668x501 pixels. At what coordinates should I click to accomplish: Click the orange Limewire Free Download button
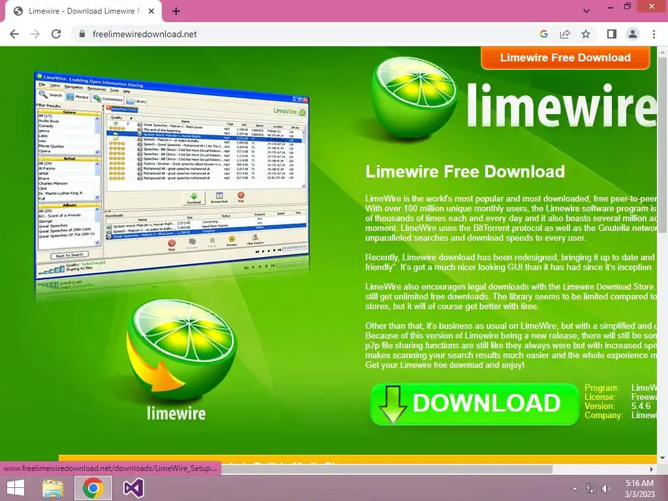[566, 57]
